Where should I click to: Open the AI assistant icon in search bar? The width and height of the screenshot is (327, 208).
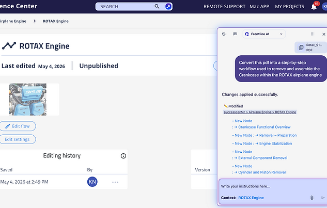tap(168, 7)
